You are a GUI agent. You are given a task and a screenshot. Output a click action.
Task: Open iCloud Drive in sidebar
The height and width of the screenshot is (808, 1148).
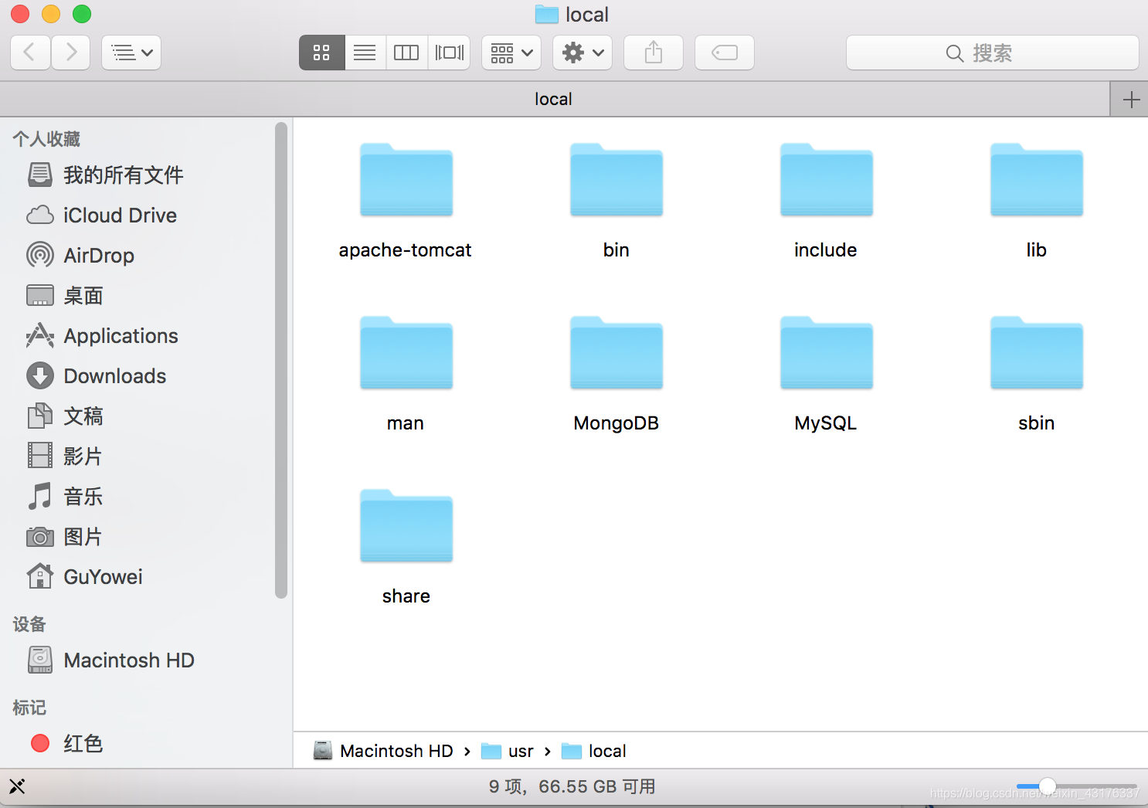(x=120, y=216)
